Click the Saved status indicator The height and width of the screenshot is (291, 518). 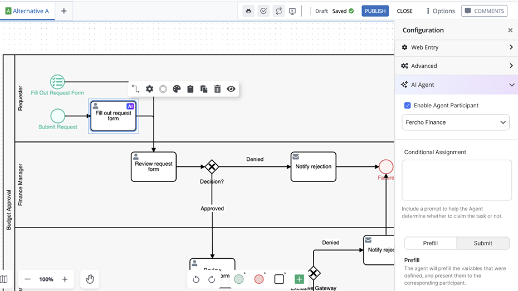[343, 11]
